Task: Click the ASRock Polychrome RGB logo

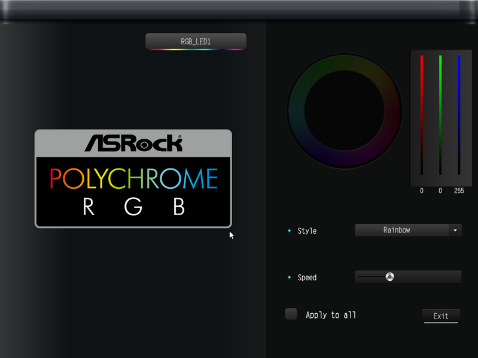Action: click(133, 178)
